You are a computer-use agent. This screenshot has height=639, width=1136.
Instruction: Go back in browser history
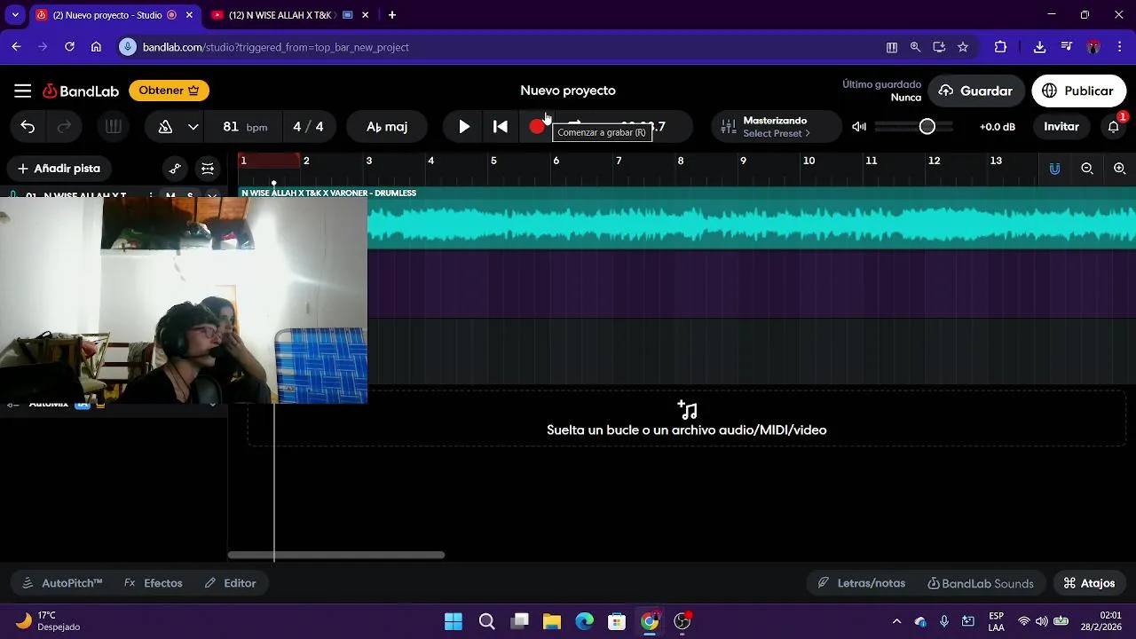pyautogui.click(x=17, y=47)
